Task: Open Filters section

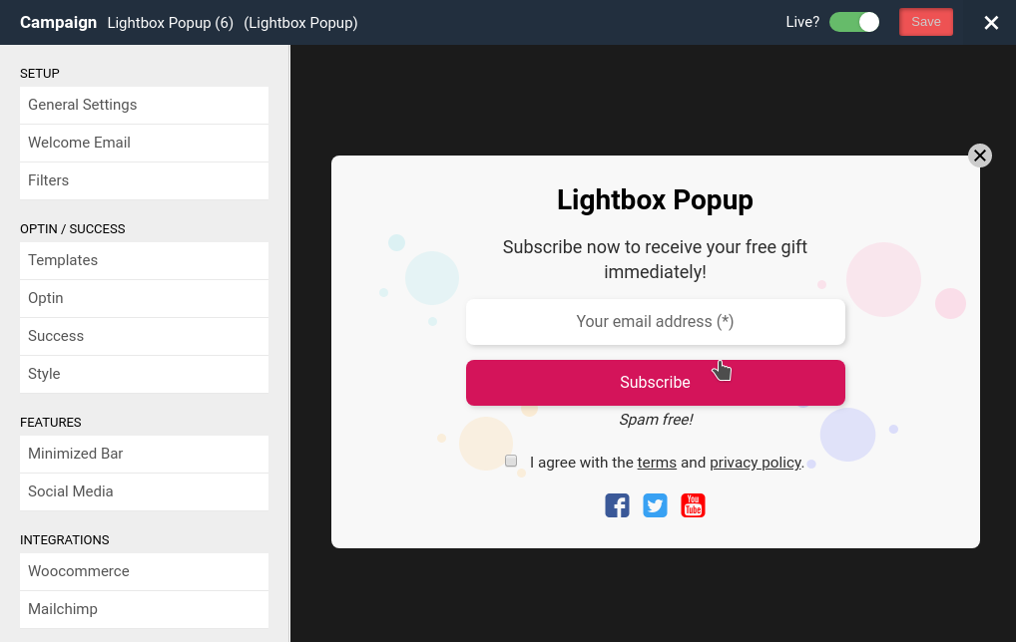Action: pos(144,180)
